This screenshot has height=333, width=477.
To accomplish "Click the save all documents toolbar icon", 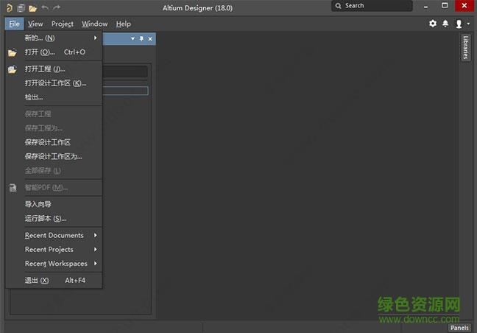I will click(21, 8).
